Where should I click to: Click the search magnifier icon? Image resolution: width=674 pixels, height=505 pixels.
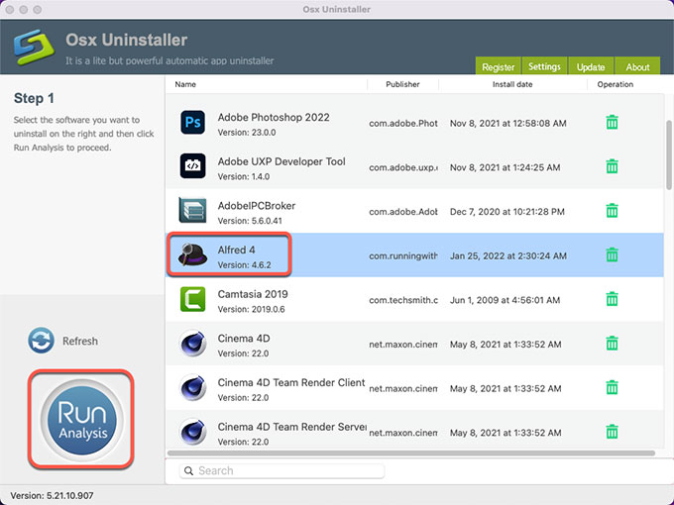click(x=188, y=470)
